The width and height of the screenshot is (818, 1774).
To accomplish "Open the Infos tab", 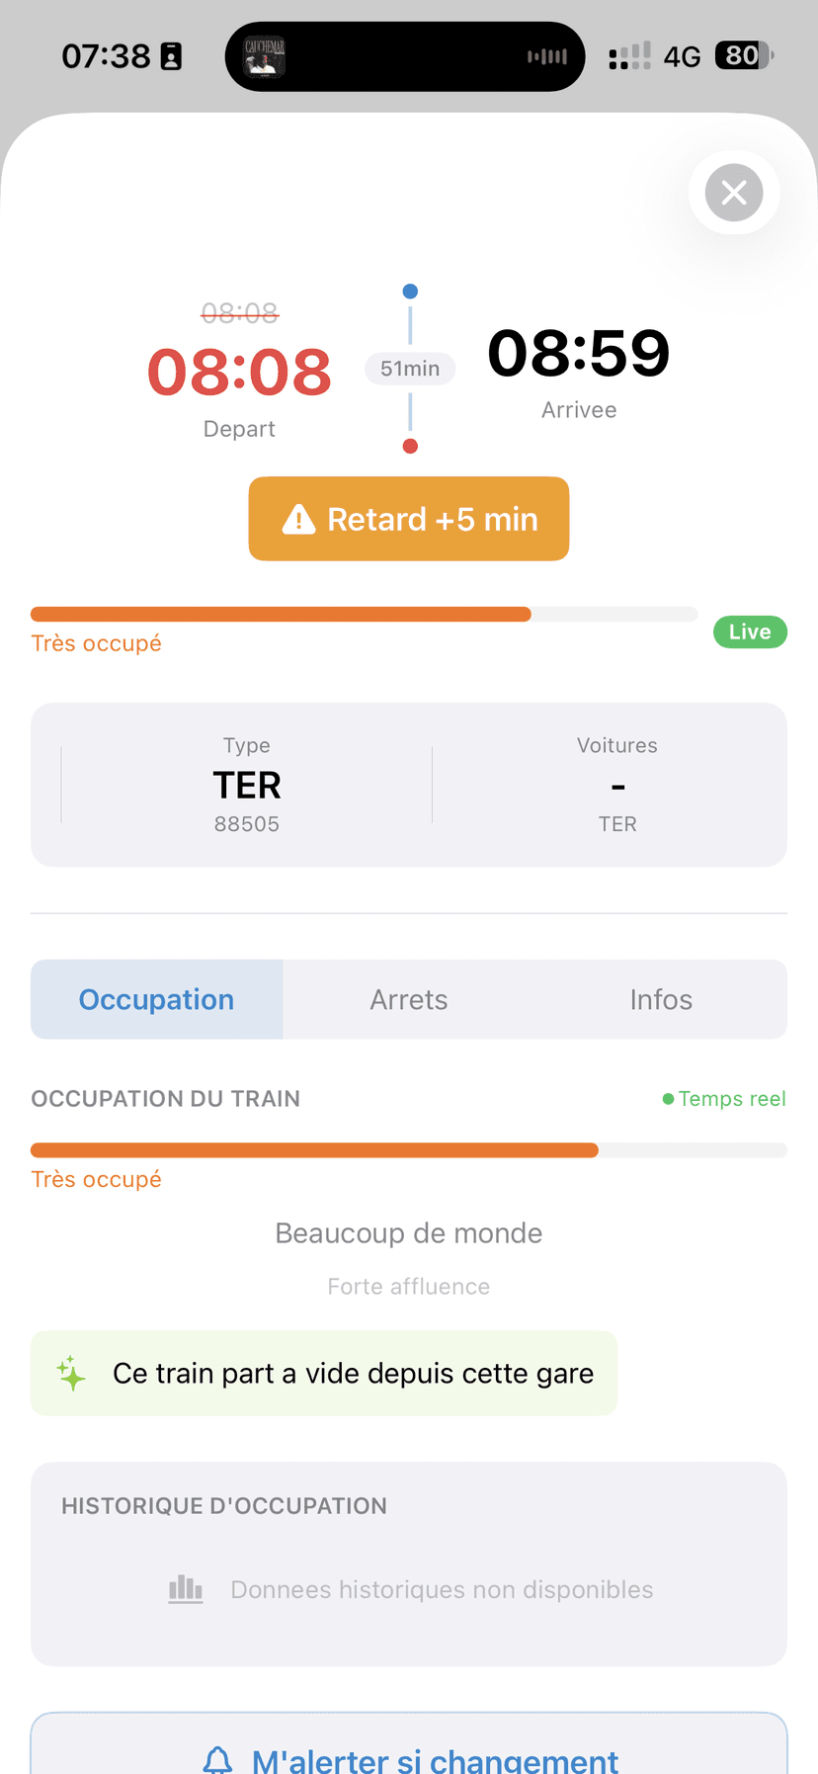I will click(x=661, y=1000).
